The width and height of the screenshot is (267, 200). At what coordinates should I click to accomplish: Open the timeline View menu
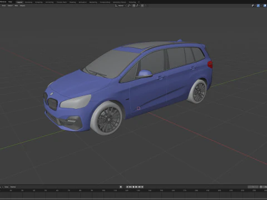[7, 187]
